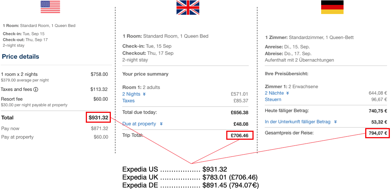
Task: Click the United Kingdom flag icon
Action: (x=188, y=8)
